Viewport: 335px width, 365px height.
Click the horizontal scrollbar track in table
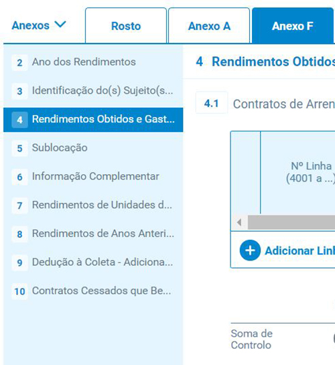pos(291,222)
